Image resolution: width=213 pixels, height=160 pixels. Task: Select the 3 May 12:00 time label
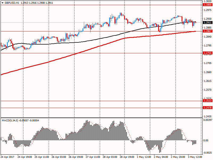(195, 157)
